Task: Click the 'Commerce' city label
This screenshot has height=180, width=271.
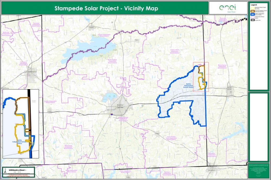Action: [x=32, y=72]
